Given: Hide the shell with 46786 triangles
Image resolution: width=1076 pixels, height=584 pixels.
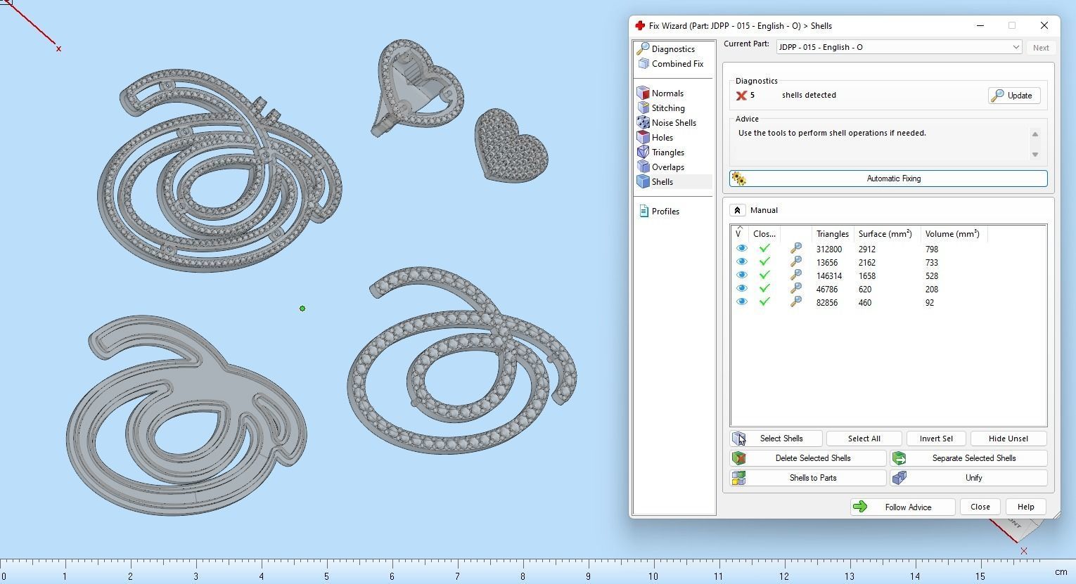Looking at the screenshot, I should coord(741,289).
